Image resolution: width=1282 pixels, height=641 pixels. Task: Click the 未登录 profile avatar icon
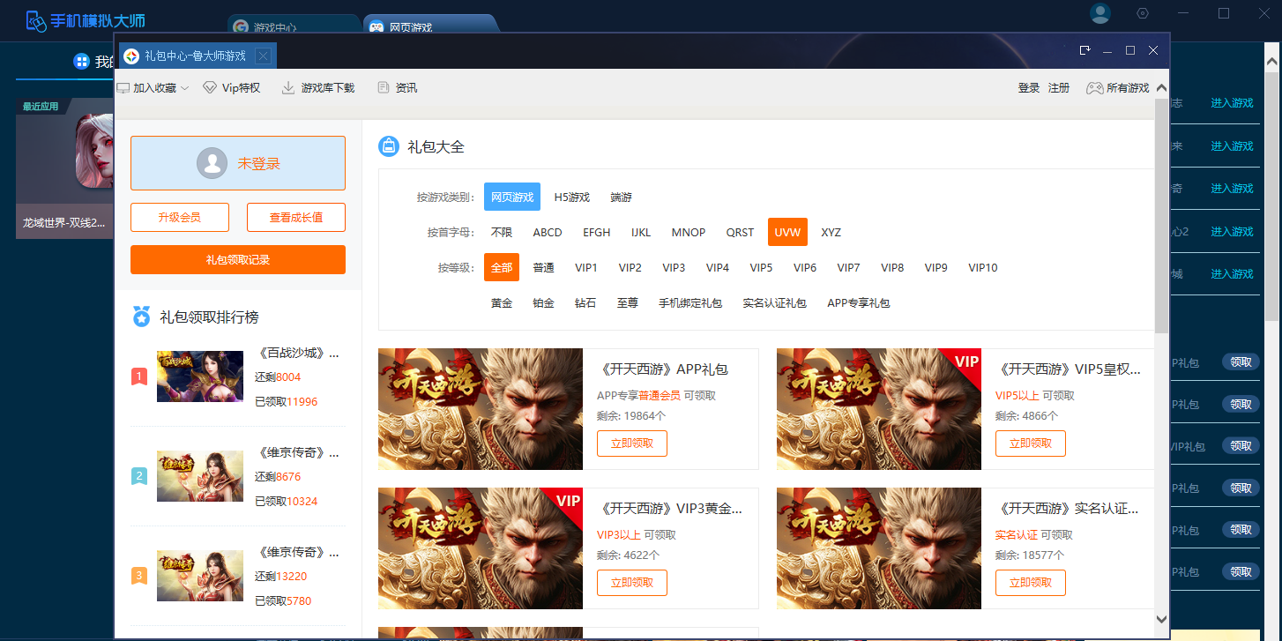pyautogui.click(x=212, y=163)
